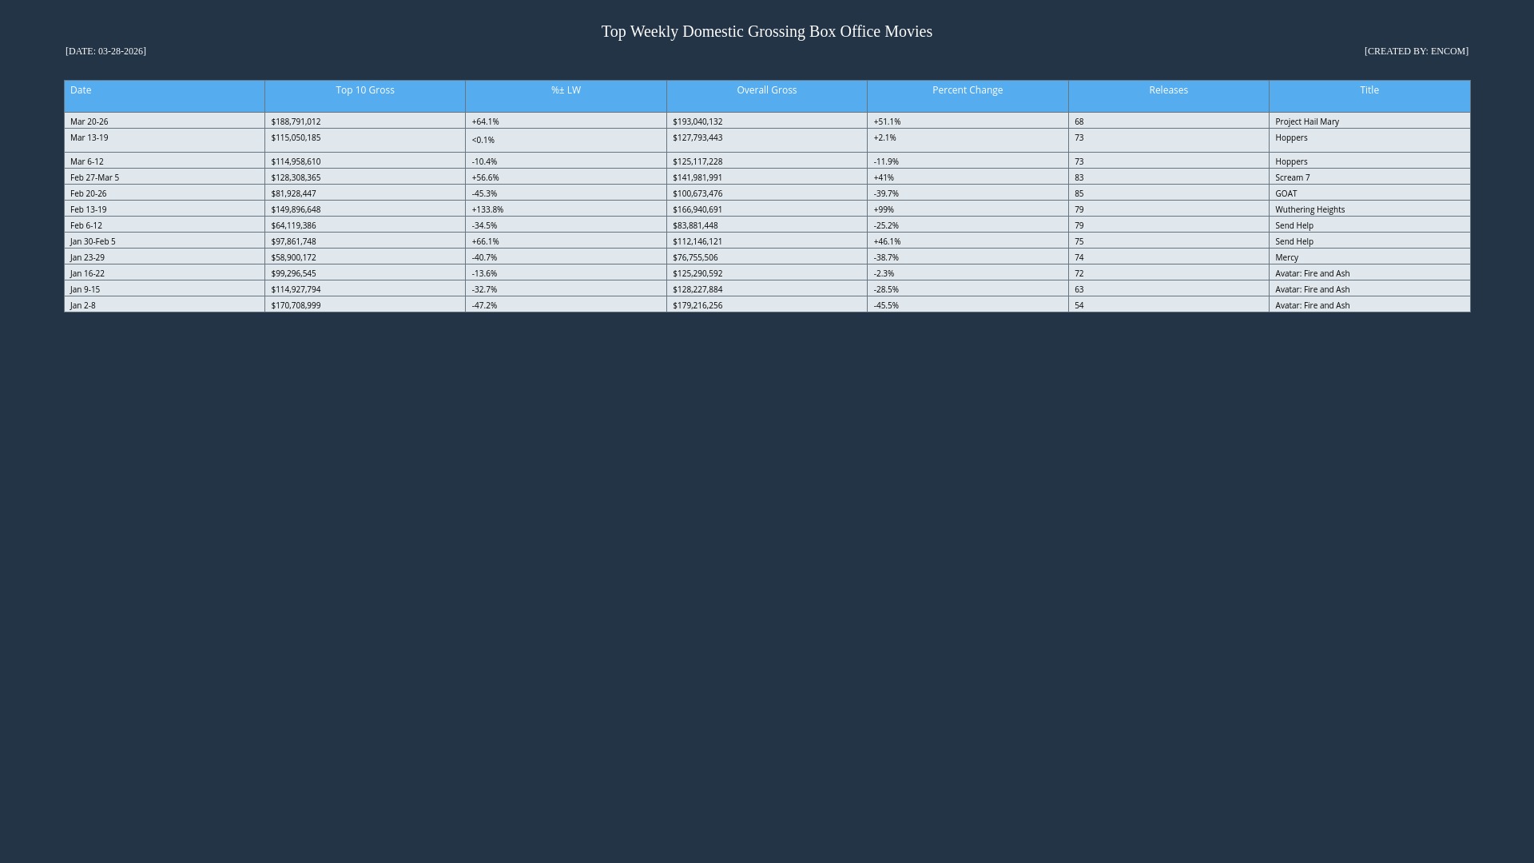Click the Releases column header
Image resolution: width=1534 pixels, height=863 pixels.
1168,90
